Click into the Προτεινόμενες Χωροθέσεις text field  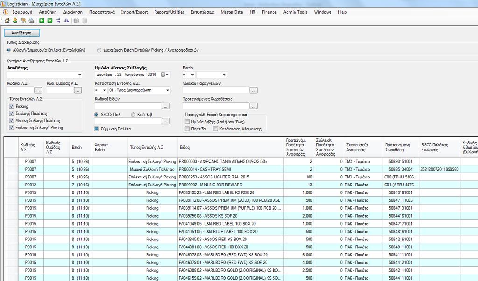pos(216,106)
